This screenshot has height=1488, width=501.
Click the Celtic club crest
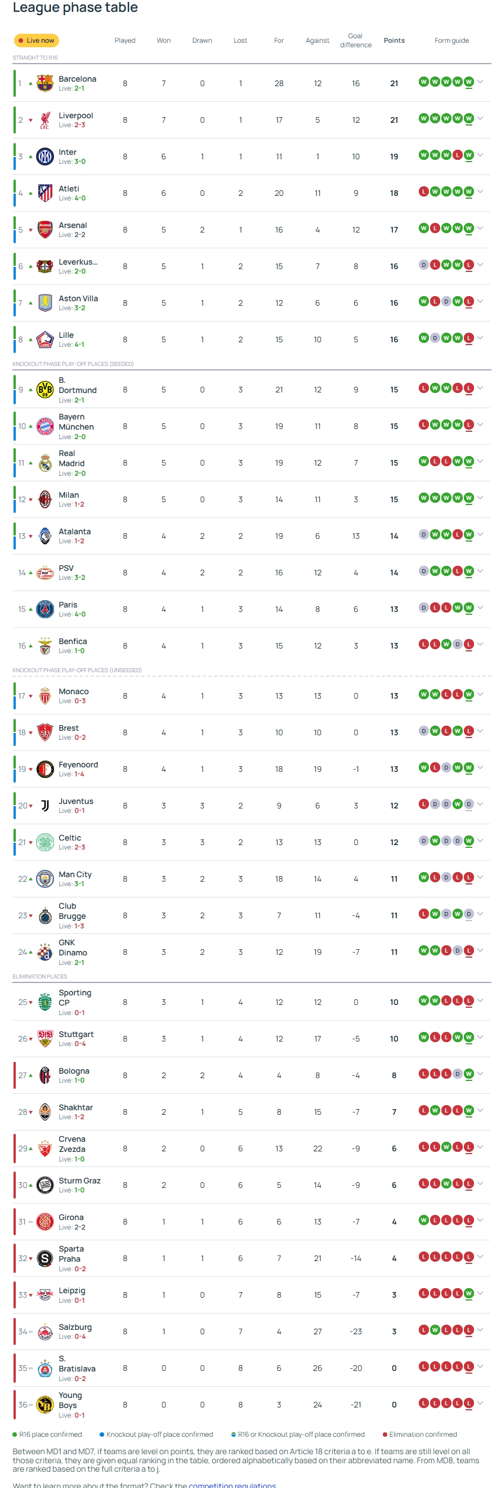[x=44, y=842]
